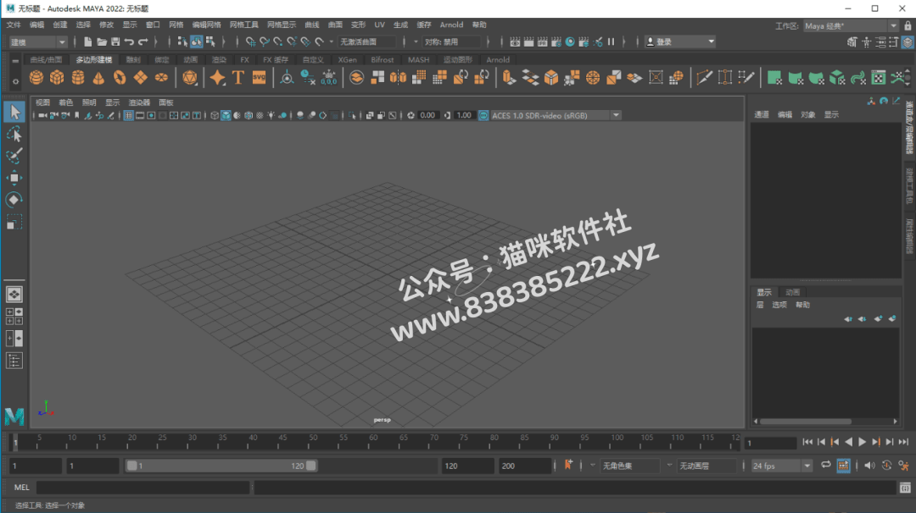
Task: Open the Hypershade sphere icon
Action: pos(570,42)
